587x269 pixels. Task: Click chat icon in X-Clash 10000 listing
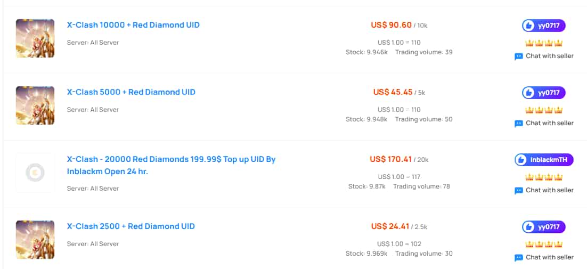[x=518, y=56]
